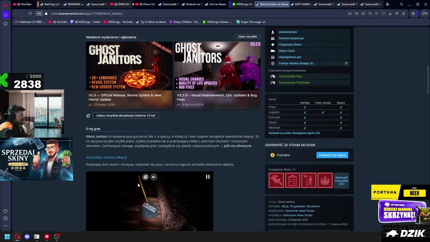Open OBS Studio from the taskbar

56,237
